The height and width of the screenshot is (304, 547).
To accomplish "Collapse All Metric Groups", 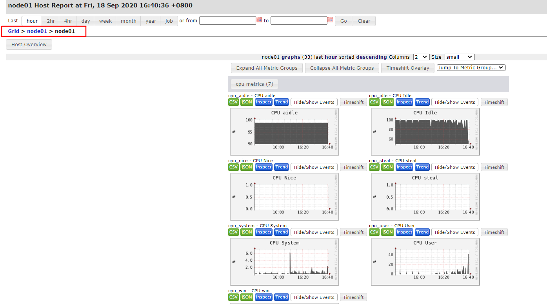I will coord(342,68).
